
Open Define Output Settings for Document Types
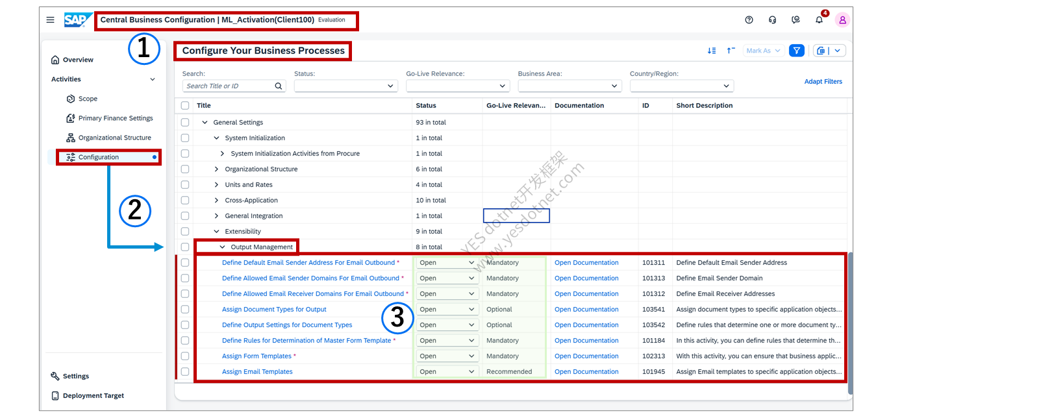click(287, 325)
